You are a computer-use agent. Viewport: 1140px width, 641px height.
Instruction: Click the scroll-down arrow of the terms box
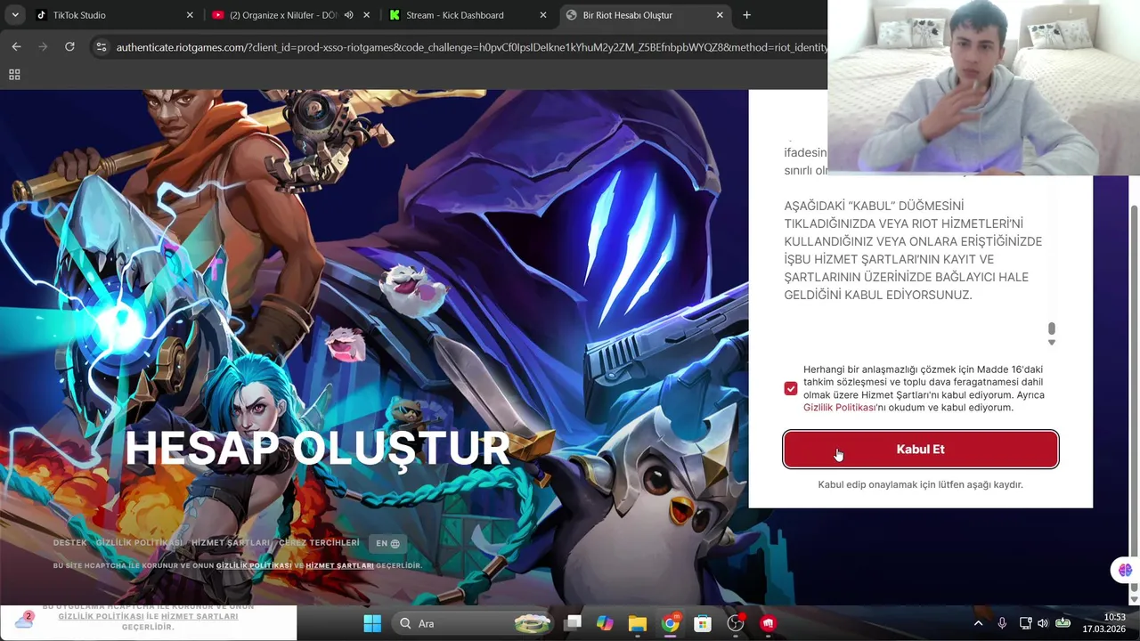pos(1052,343)
